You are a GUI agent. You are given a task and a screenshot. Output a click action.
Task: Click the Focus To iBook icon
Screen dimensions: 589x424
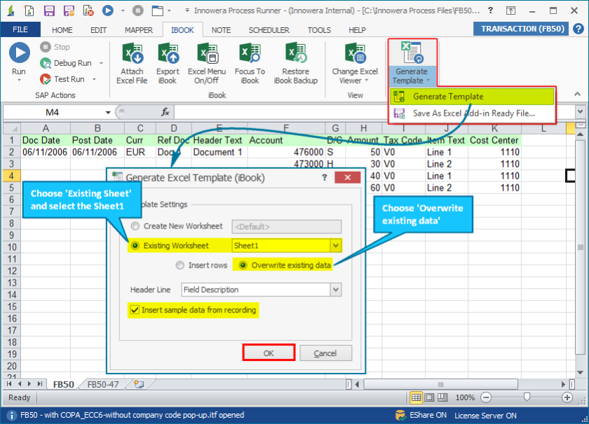[x=250, y=54]
